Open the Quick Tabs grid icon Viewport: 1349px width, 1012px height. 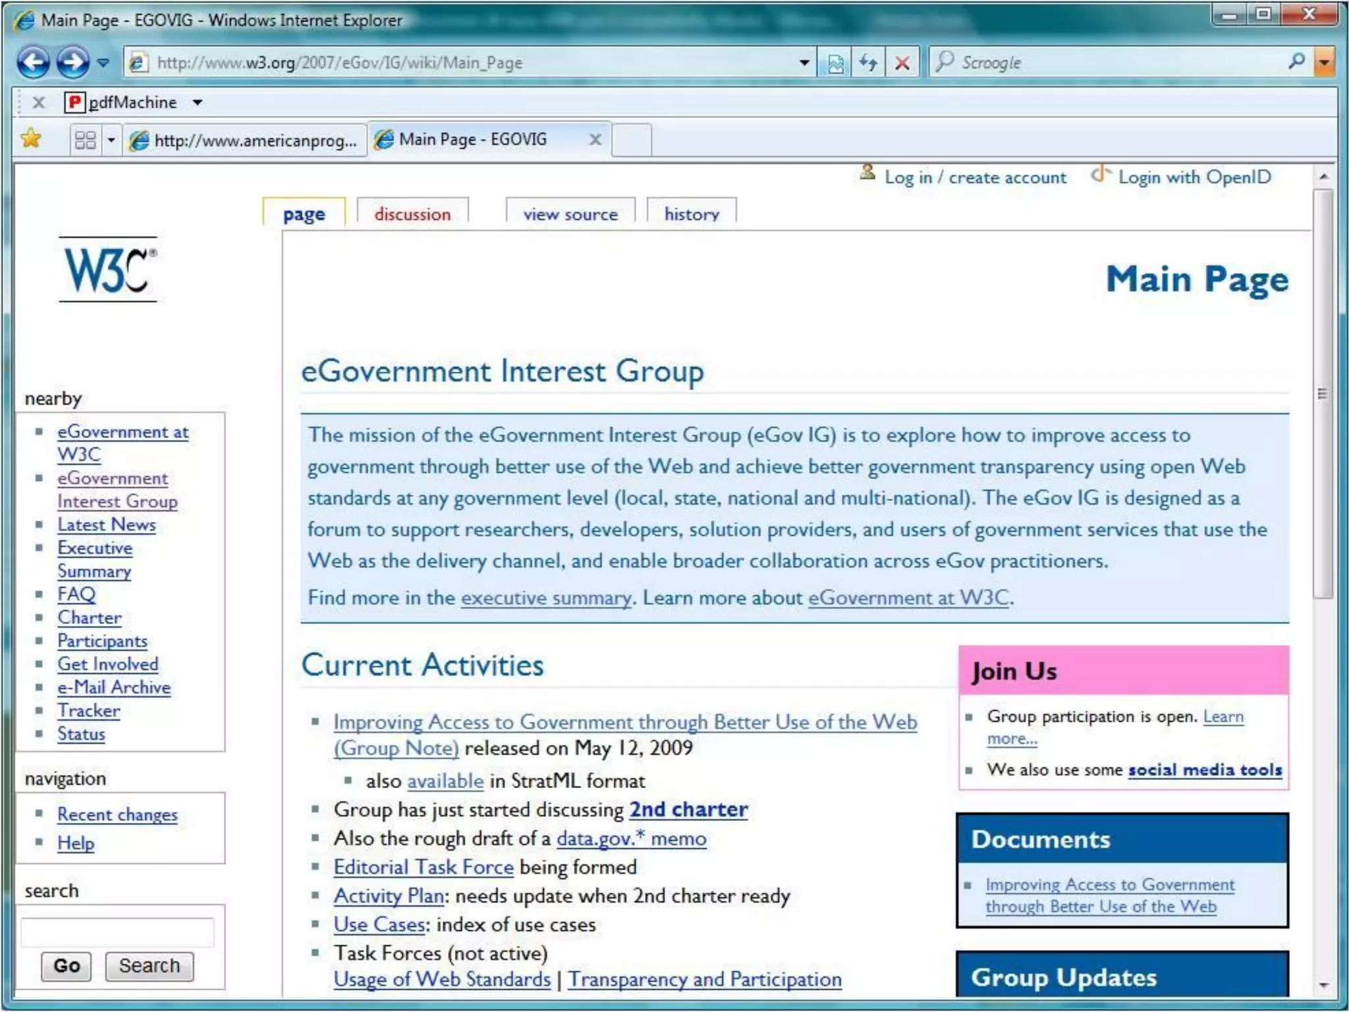click(x=86, y=140)
